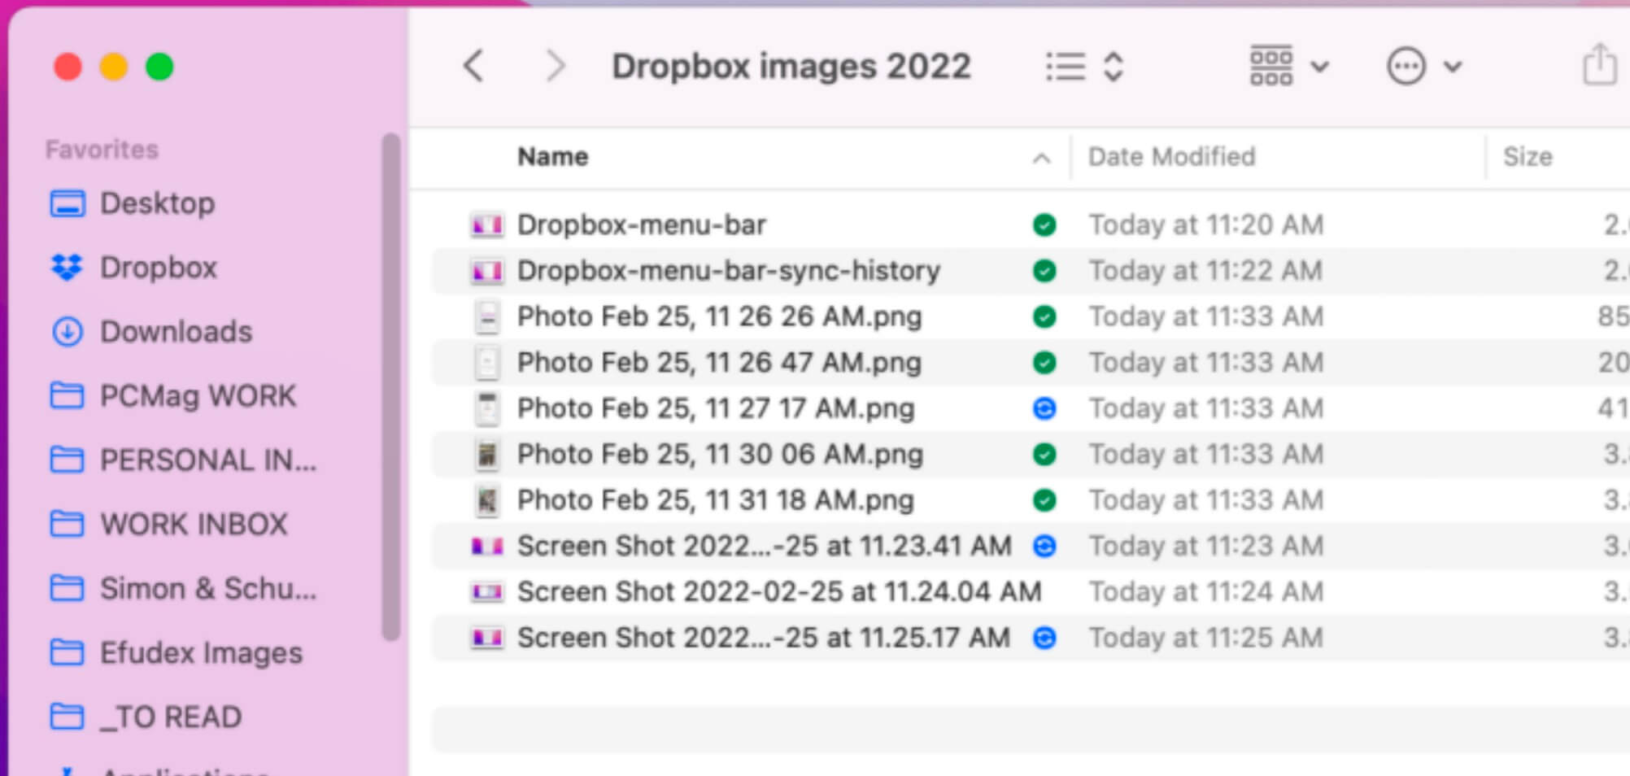Click the sidebar vertical scrollbar
Screen dimensions: 1630x776
coord(391,386)
